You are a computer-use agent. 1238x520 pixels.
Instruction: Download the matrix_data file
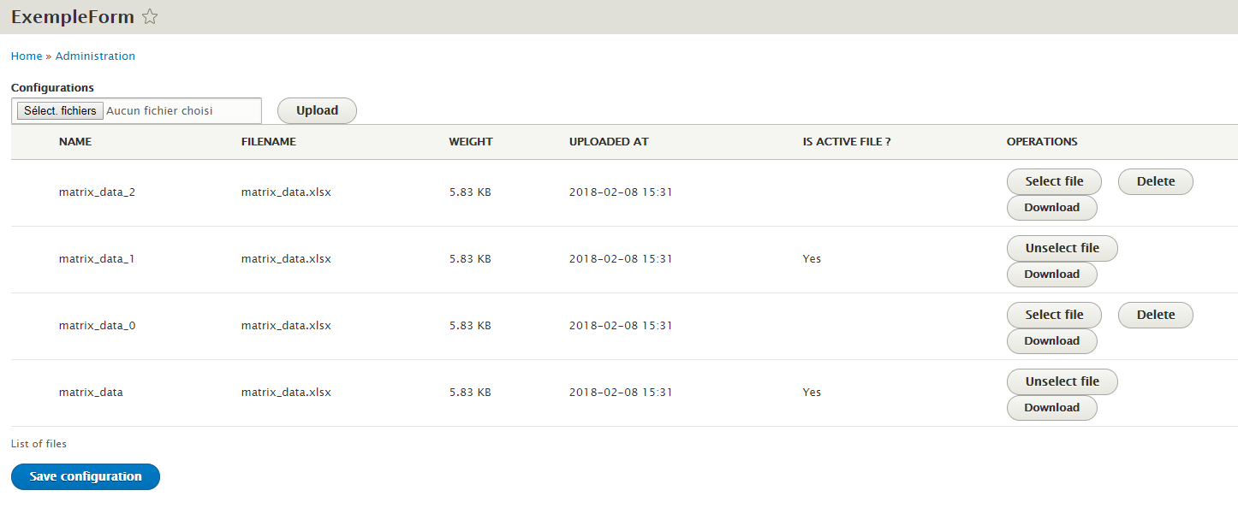tap(1051, 407)
